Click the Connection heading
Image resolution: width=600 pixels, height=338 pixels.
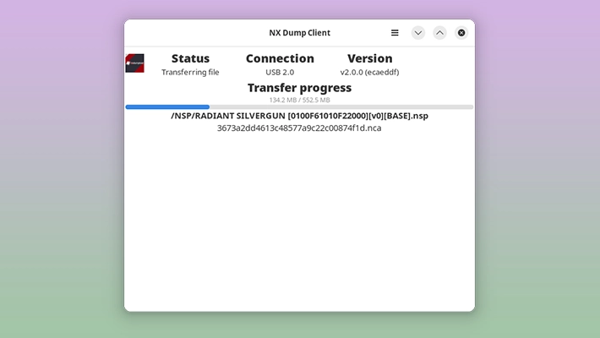[280, 58]
